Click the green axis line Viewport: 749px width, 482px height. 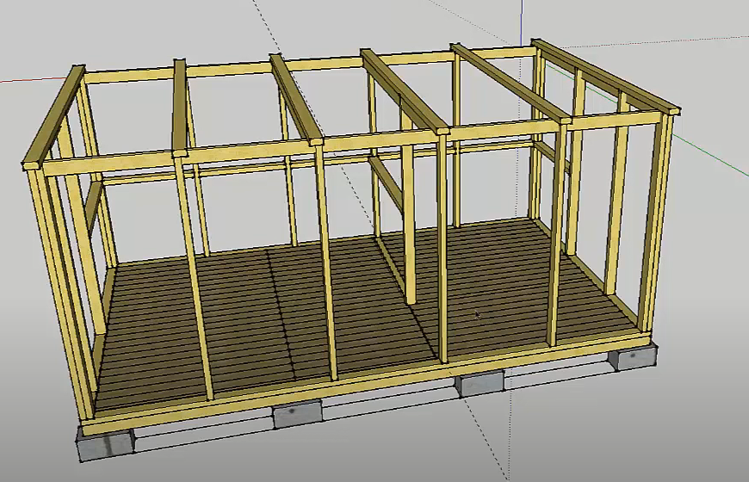711,156
